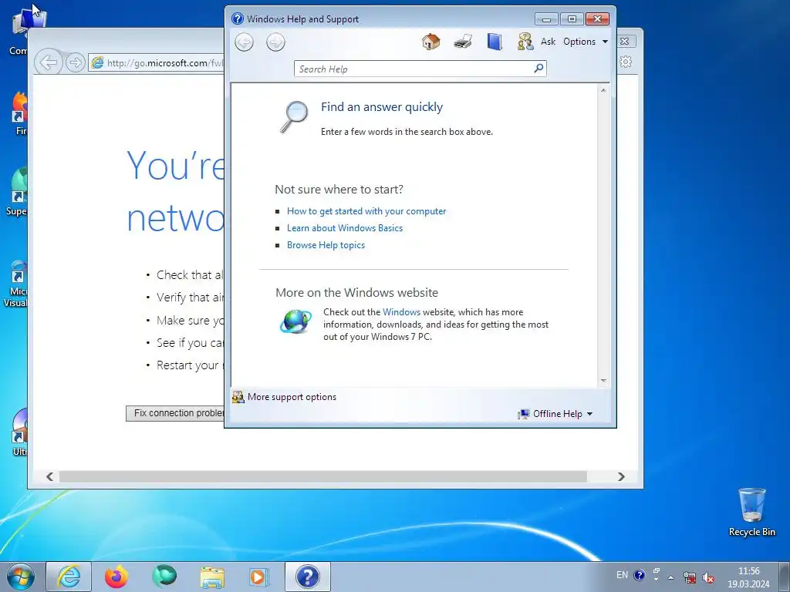The height and width of the screenshot is (592, 790).
Task: Click Internet Explorer back button
Action: (49, 62)
